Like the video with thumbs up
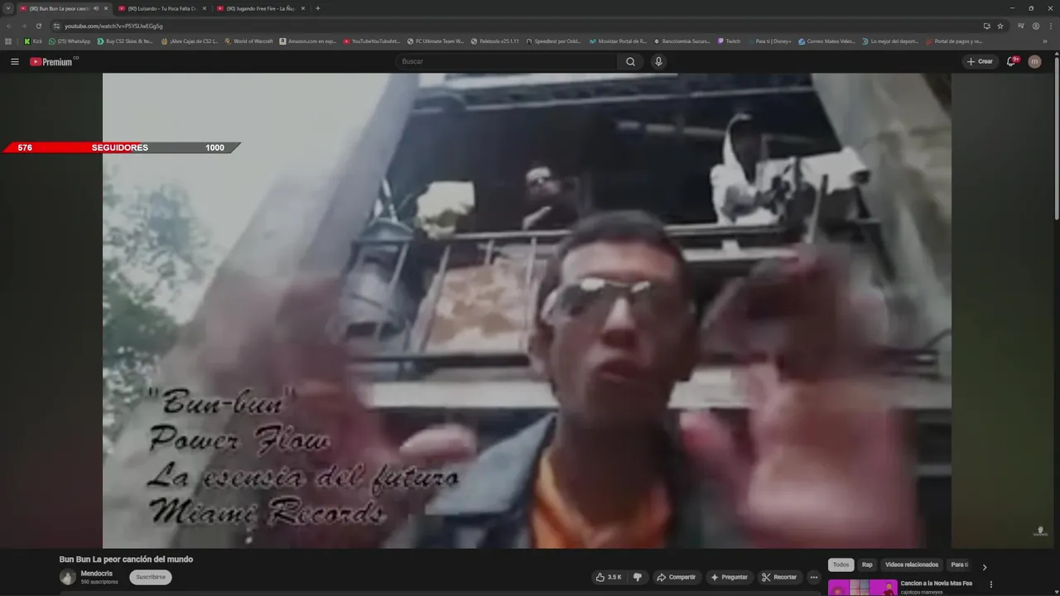1060x596 pixels. coord(609,577)
